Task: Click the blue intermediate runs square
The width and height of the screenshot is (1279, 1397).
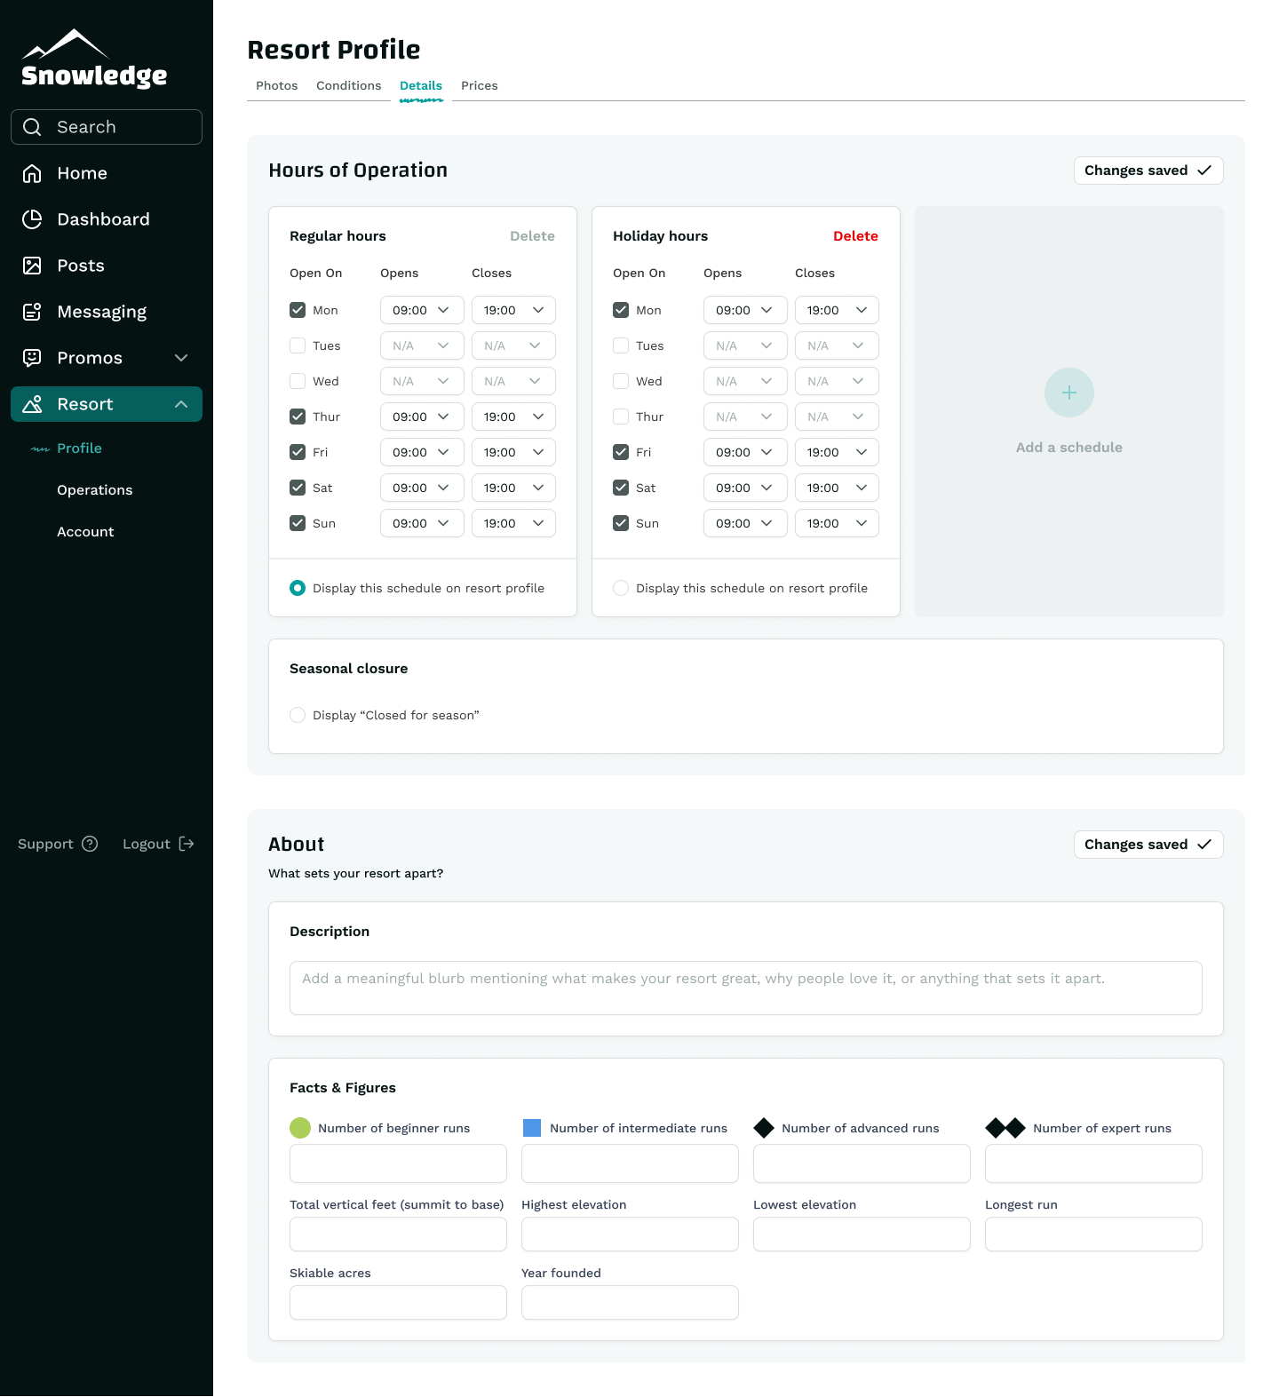Action: [532, 1128]
